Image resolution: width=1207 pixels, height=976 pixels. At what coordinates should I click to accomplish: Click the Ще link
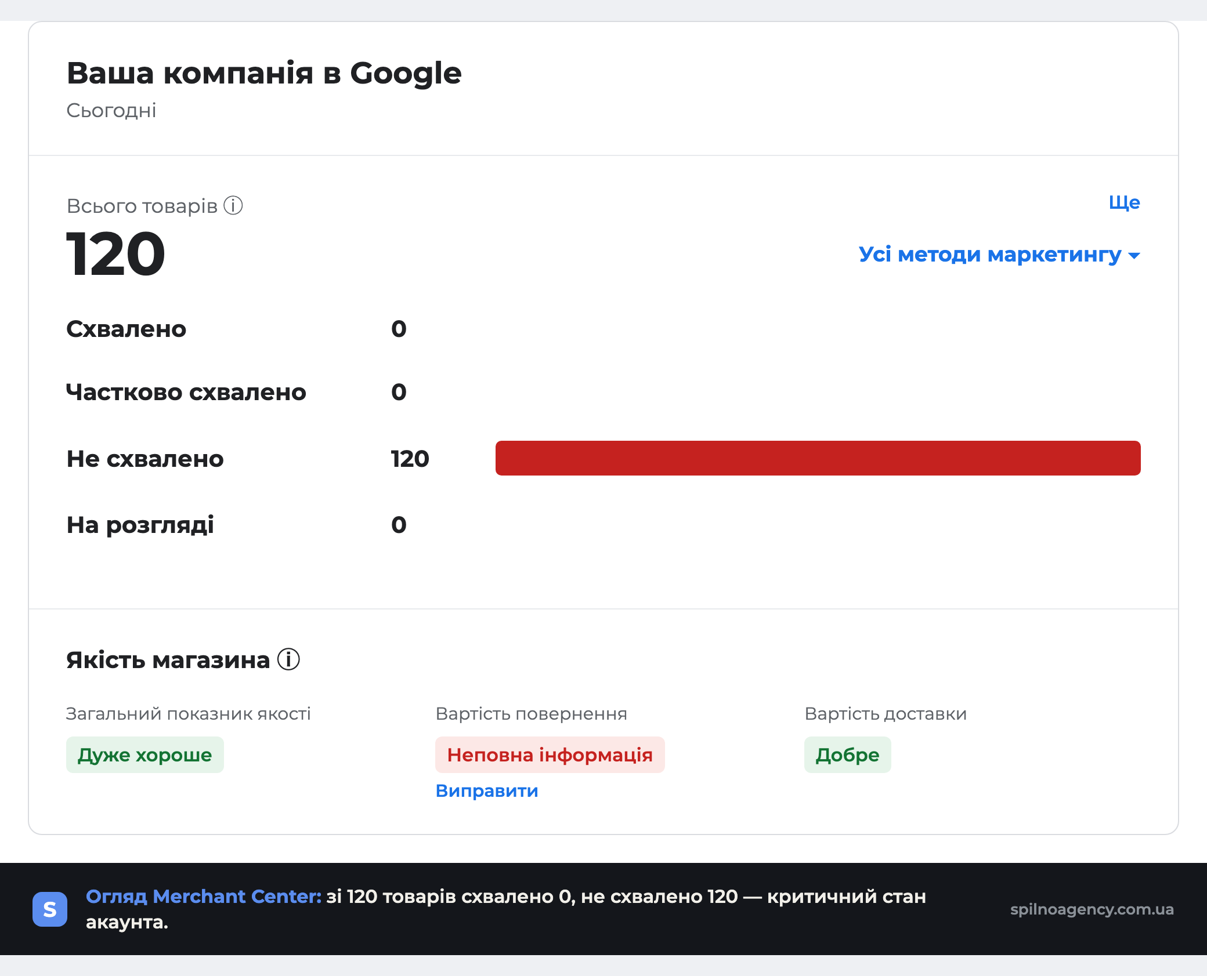tap(1124, 202)
